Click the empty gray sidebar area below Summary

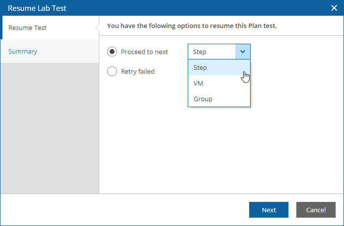[50, 128]
